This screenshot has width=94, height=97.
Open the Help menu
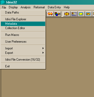click(x=67, y=7)
